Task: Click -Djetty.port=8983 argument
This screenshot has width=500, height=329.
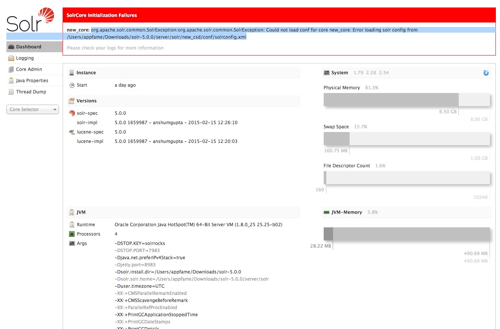Action: click(x=135, y=265)
